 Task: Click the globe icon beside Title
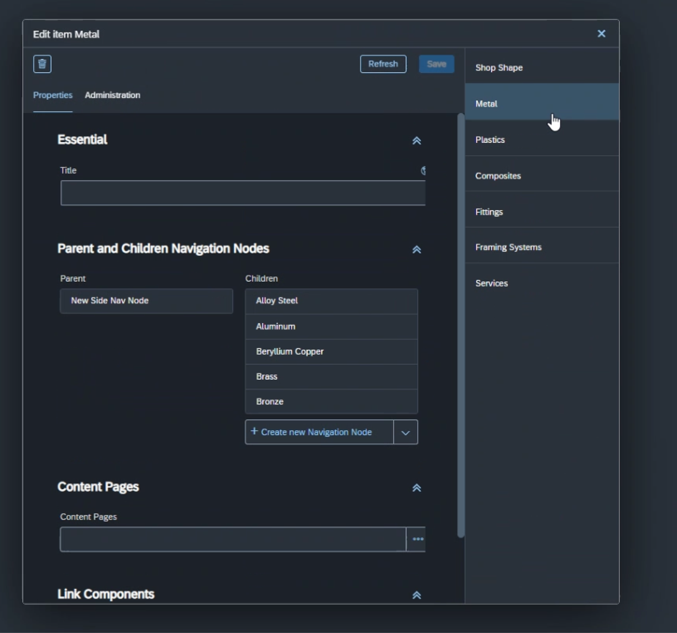pos(423,171)
